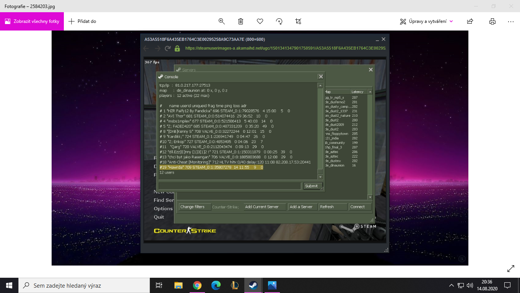Open Steam from the taskbar
This screenshot has height=293, width=520.
coord(253,285)
